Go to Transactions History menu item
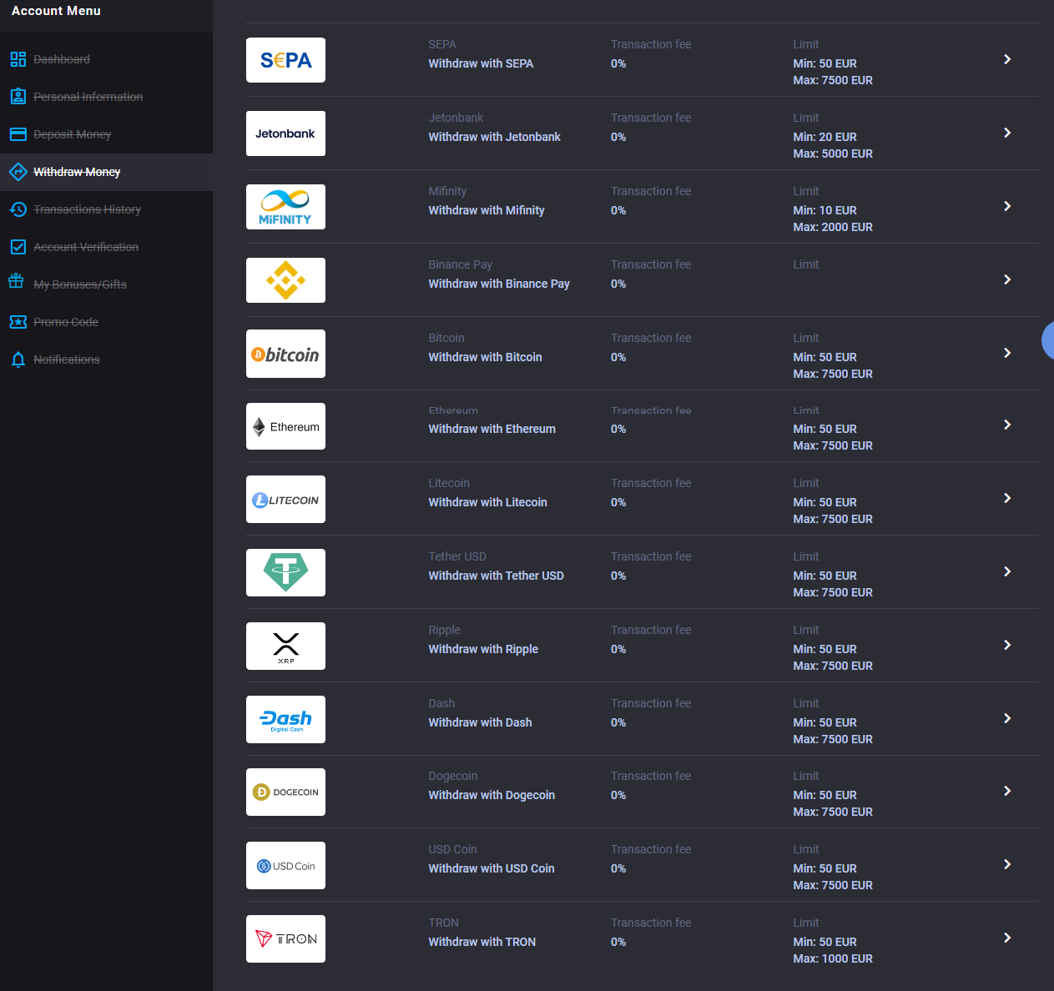This screenshot has height=991, width=1054. pos(87,209)
